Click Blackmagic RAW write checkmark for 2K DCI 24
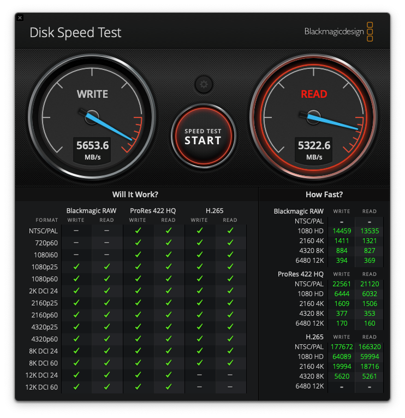 (76, 291)
